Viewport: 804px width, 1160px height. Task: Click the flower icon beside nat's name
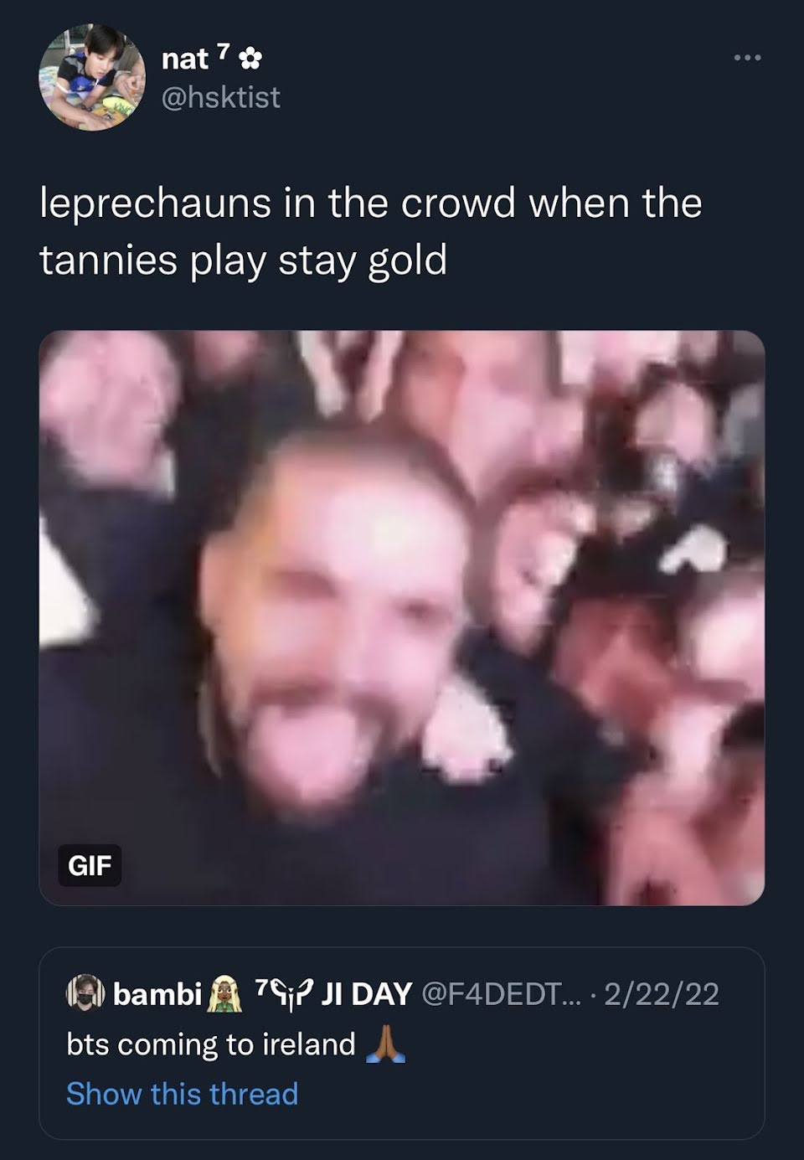coord(250,59)
